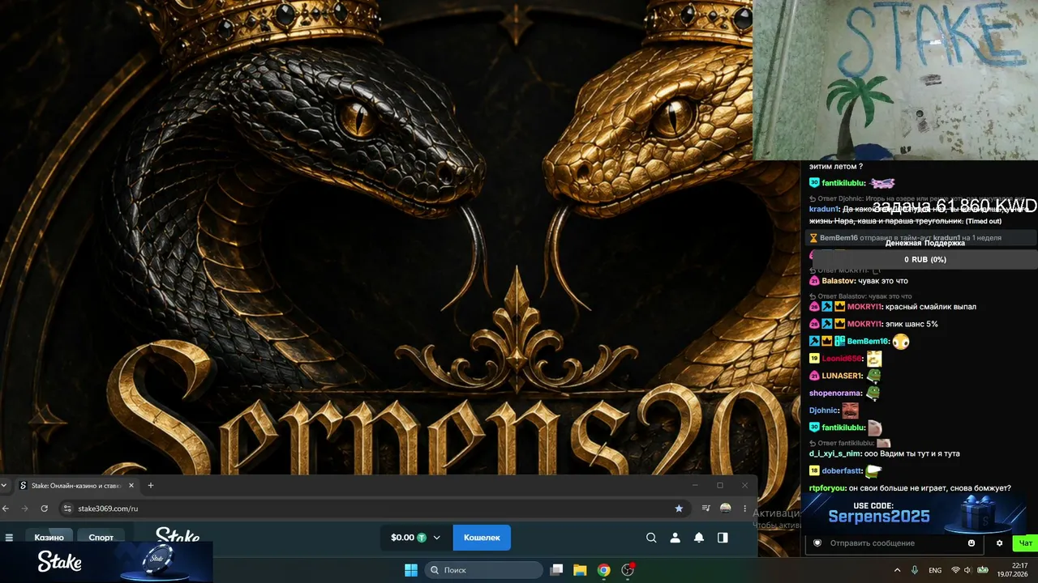Image resolution: width=1038 pixels, height=583 pixels.
Task: Click the tray microphone icon
Action: [915, 570]
